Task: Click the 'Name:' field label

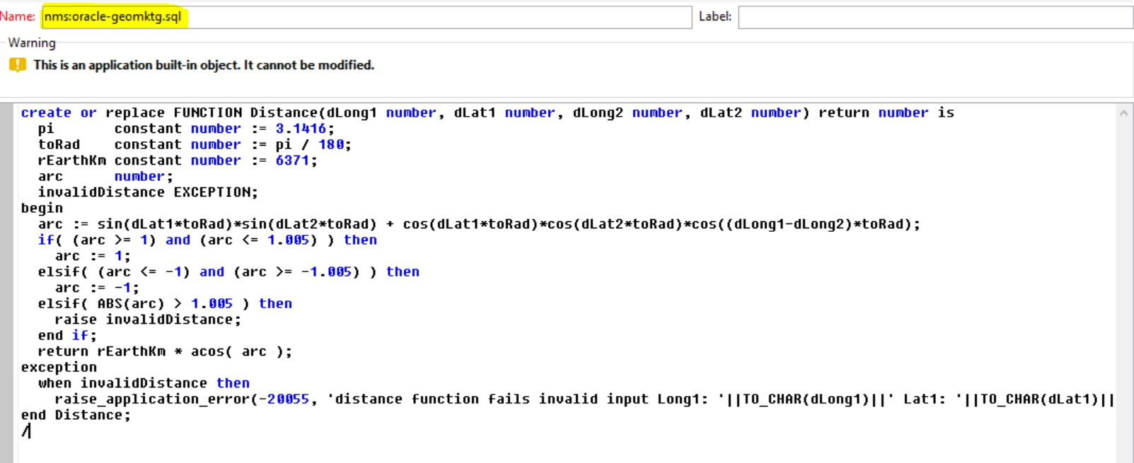Action: point(18,16)
